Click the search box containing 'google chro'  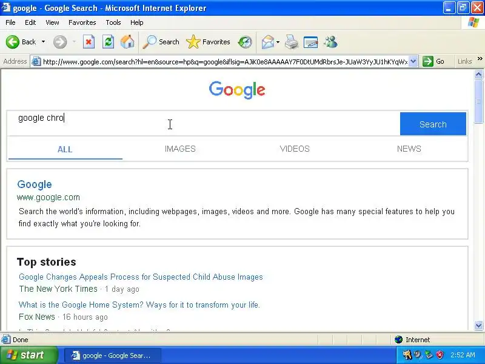click(204, 123)
